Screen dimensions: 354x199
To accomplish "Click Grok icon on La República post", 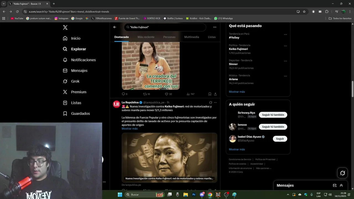I will point(210,103).
